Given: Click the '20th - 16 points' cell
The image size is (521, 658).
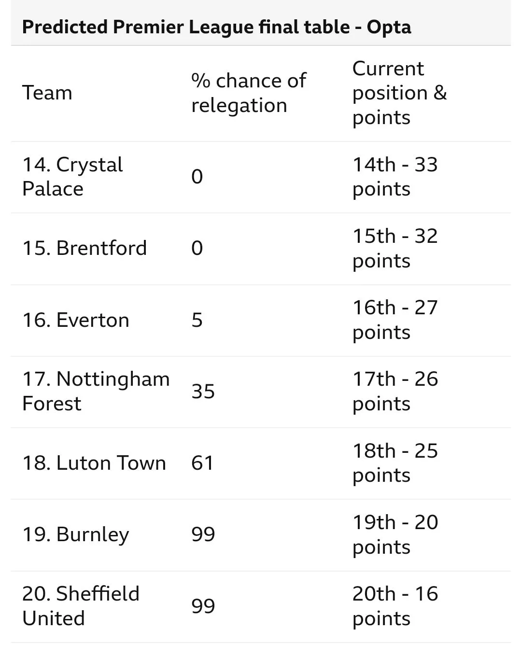Looking at the screenshot, I should (395, 606).
